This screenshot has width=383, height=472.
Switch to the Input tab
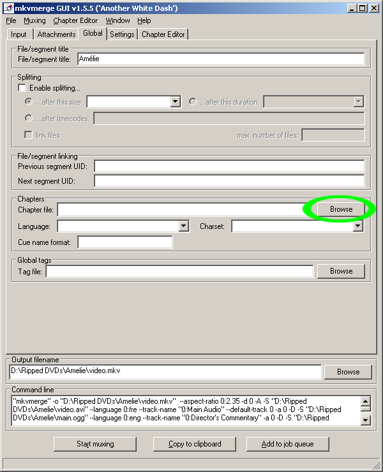[x=19, y=34]
